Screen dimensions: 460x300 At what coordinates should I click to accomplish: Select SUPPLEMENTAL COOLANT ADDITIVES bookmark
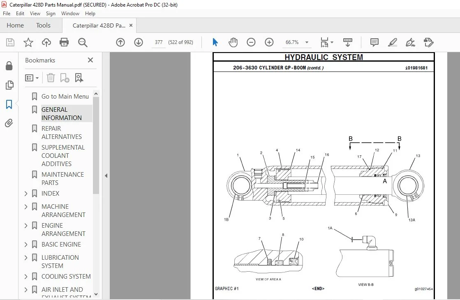(x=63, y=155)
